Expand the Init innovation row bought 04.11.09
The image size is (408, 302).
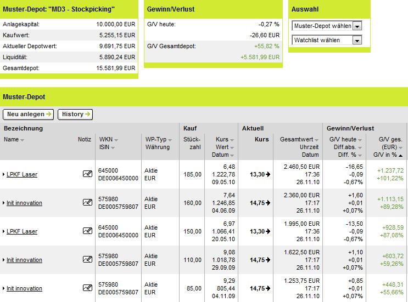coord(4,288)
